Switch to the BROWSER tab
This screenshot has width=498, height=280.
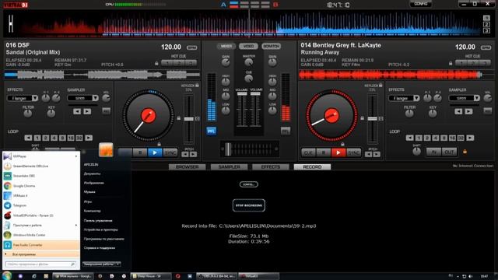[187, 167]
